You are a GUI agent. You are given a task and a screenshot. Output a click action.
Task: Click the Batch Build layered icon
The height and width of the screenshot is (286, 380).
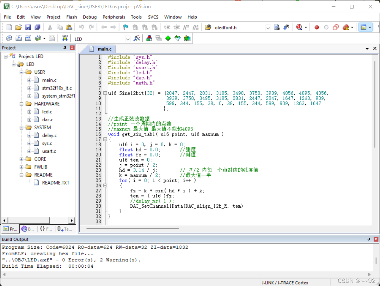coord(38,39)
